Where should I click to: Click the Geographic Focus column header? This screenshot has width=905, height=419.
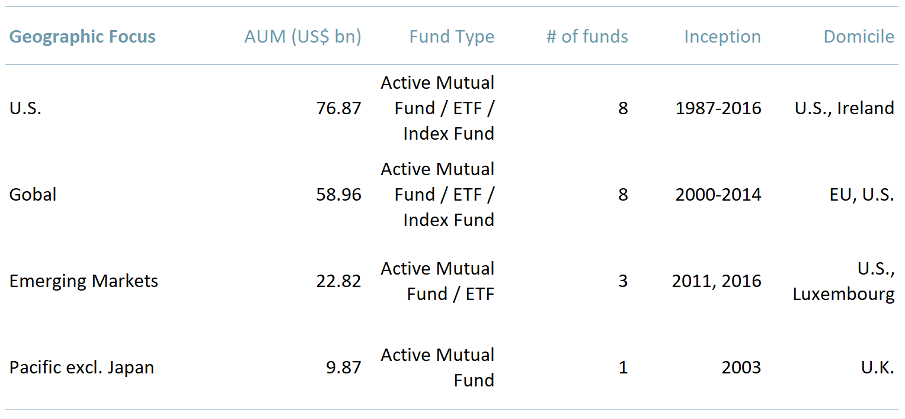point(82,37)
